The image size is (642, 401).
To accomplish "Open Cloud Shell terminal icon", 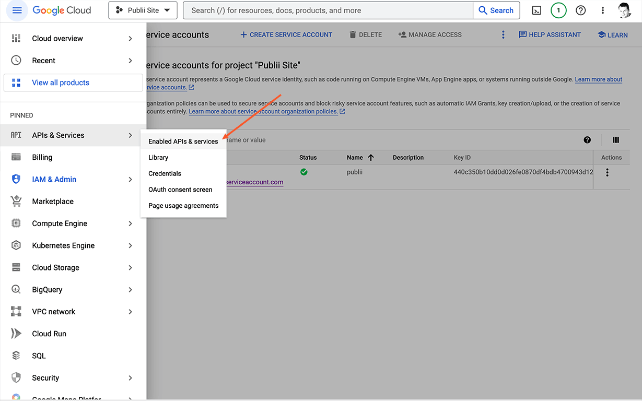I will 536,10.
